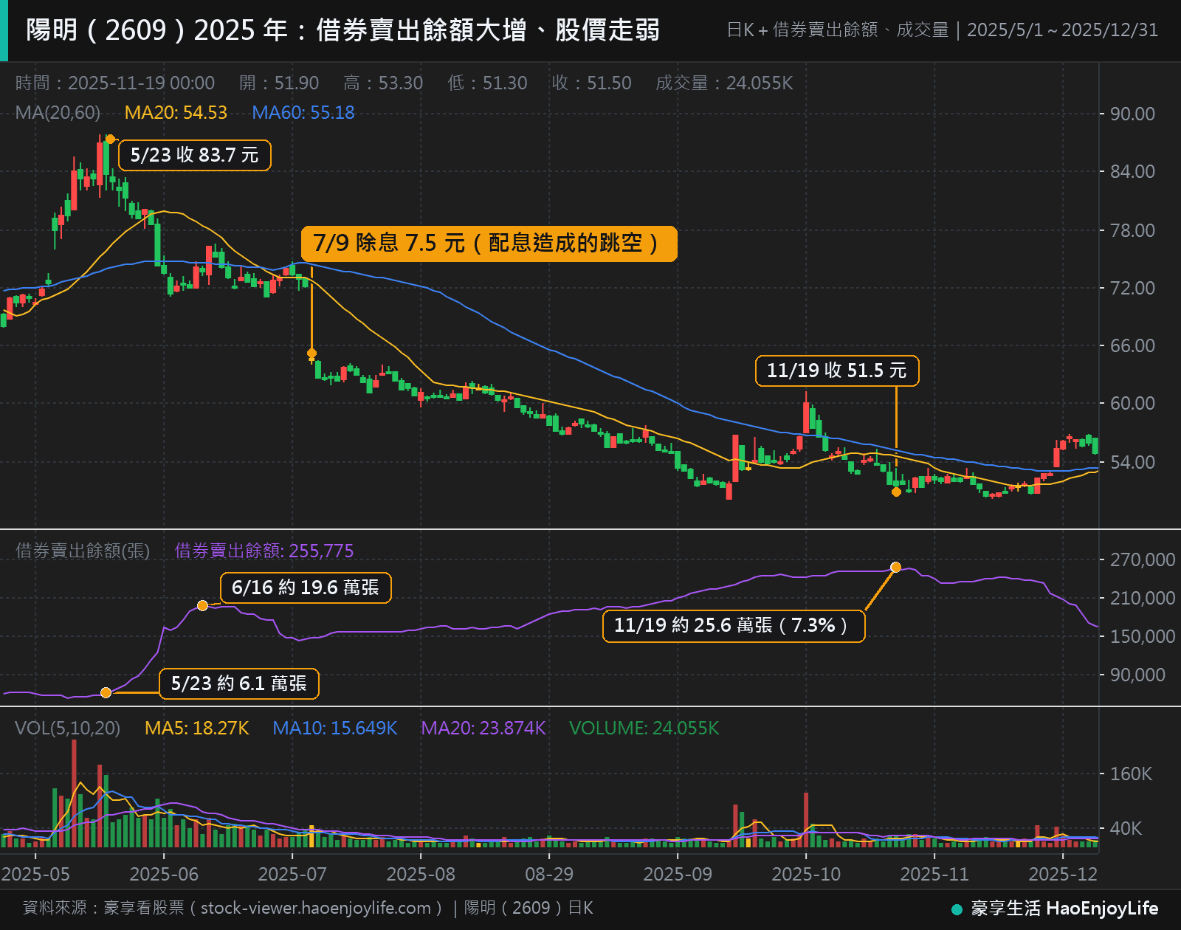Click the stock-viewer.haoenjoylife.com source text

[316, 908]
